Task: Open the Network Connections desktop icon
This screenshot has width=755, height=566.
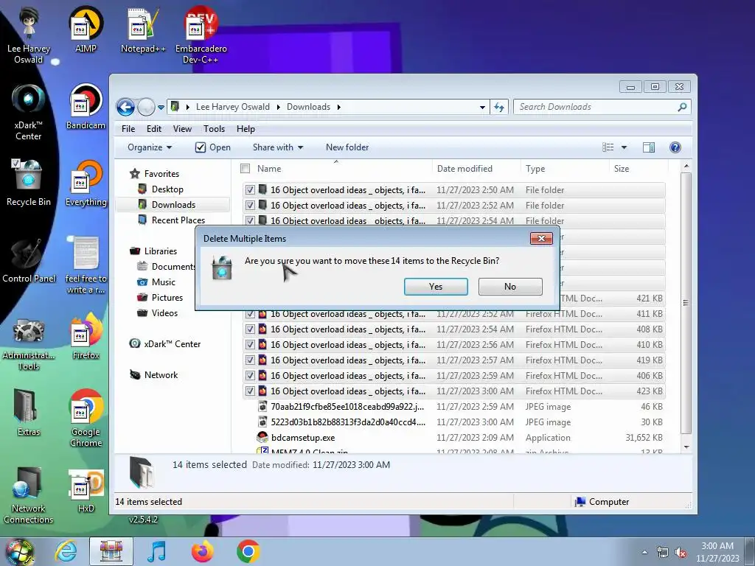Action: [x=29, y=495]
